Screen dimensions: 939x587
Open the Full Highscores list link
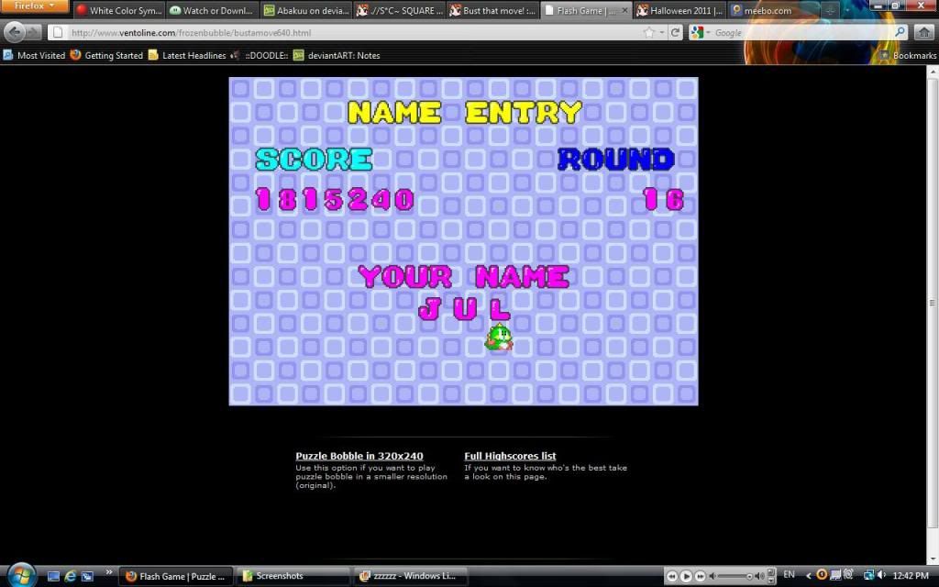tap(510, 456)
